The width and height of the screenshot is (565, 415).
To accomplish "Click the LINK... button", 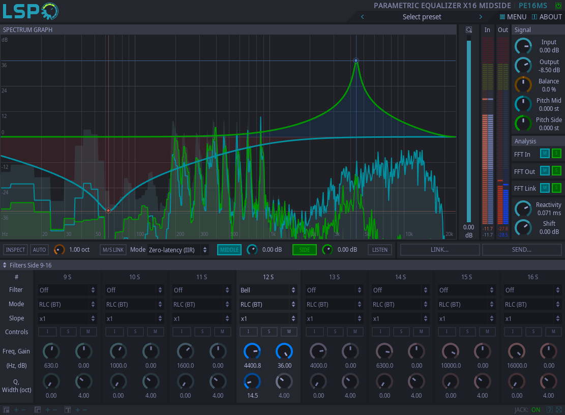I will click(439, 250).
